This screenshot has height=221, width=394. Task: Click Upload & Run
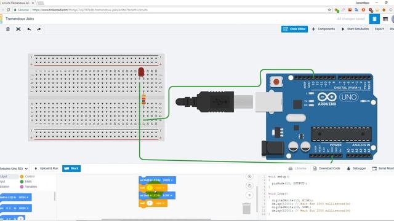click(46, 168)
